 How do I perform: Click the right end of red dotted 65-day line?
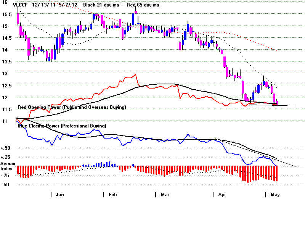(x=276, y=51)
